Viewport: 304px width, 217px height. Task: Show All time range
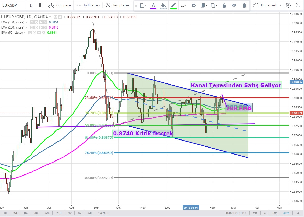point(90,213)
